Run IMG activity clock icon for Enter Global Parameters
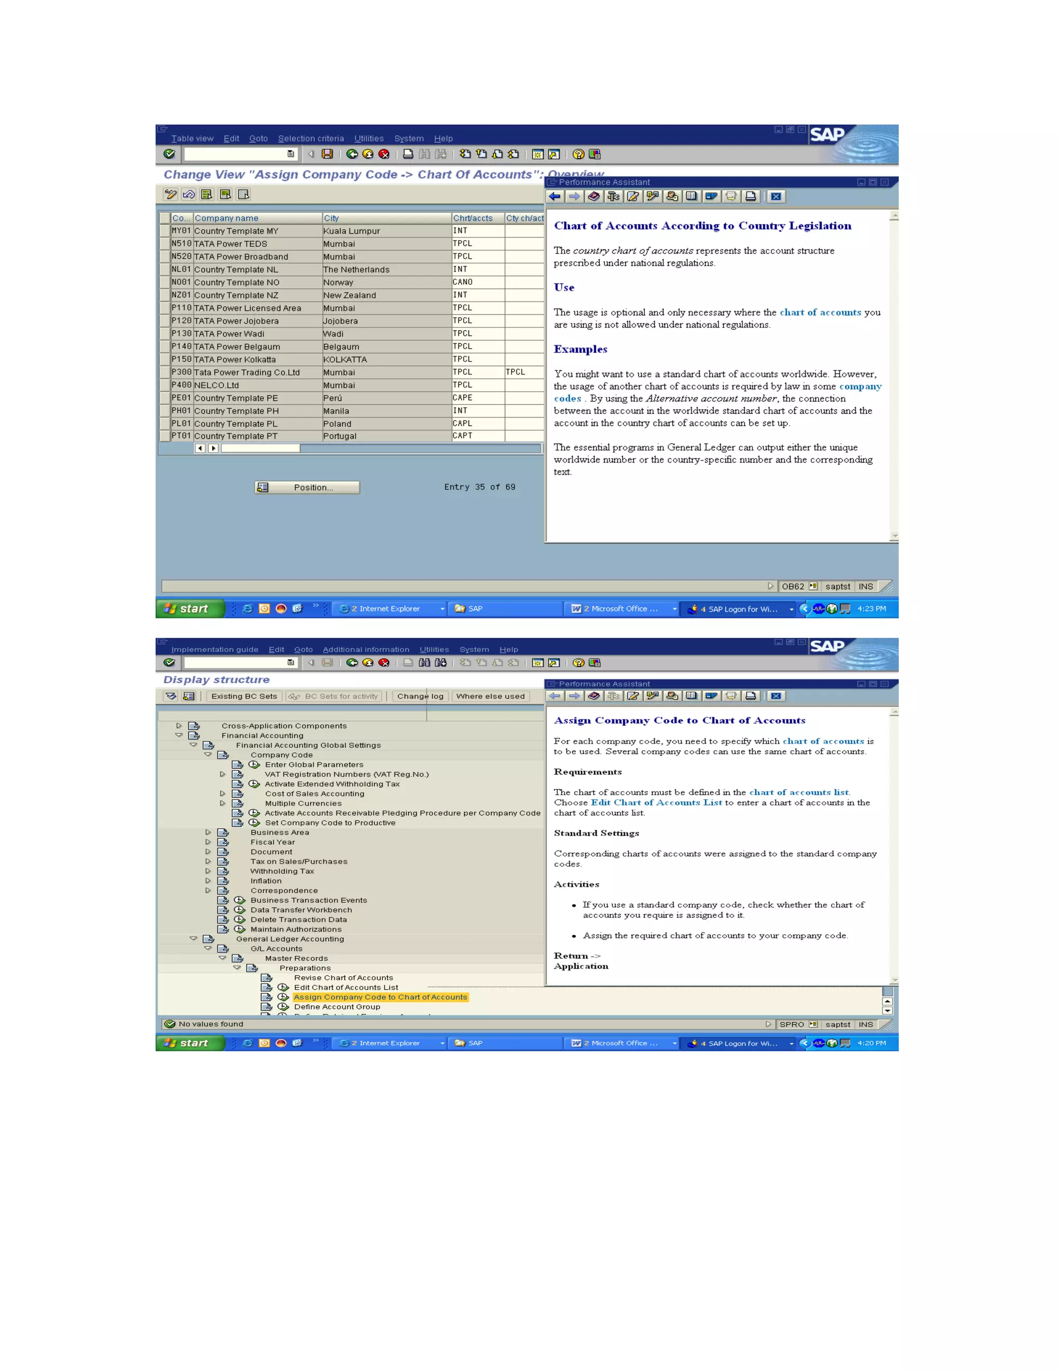 [x=254, y=765]
